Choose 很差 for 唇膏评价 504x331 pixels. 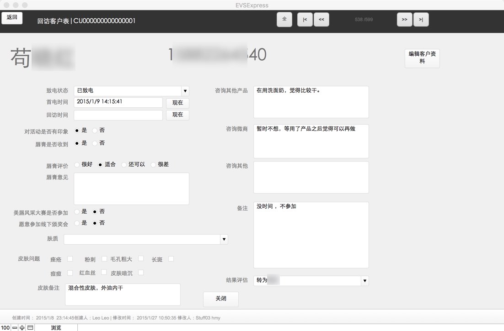pos(153,164)
